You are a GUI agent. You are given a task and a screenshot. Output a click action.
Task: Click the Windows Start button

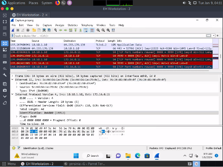point(76,155)
